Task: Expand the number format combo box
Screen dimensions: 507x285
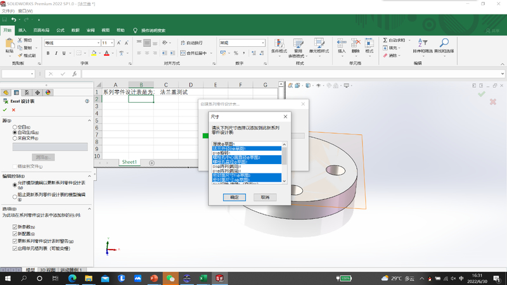Action: pyautogui.click(x=263, y=43)
